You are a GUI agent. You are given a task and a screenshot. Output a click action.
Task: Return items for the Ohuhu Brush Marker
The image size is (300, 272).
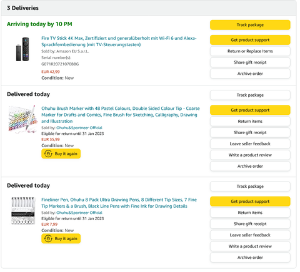pyautogui.click(x=250, y=121)
